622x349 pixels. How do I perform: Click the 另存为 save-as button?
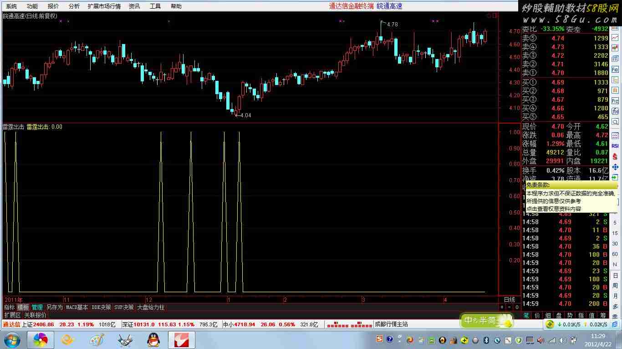click(x=55, y=307)
